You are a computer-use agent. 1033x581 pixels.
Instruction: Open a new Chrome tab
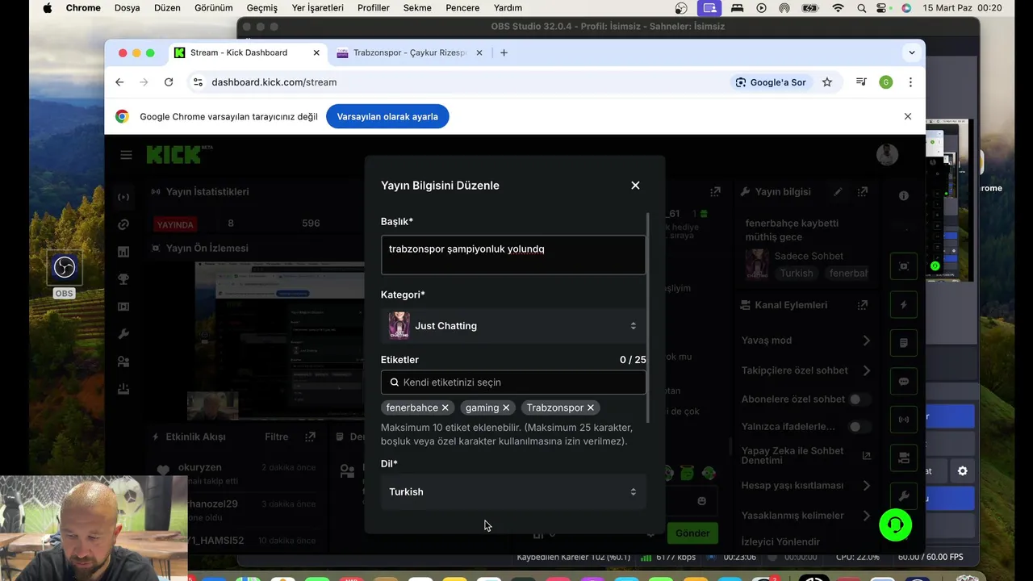coord(504,52)
